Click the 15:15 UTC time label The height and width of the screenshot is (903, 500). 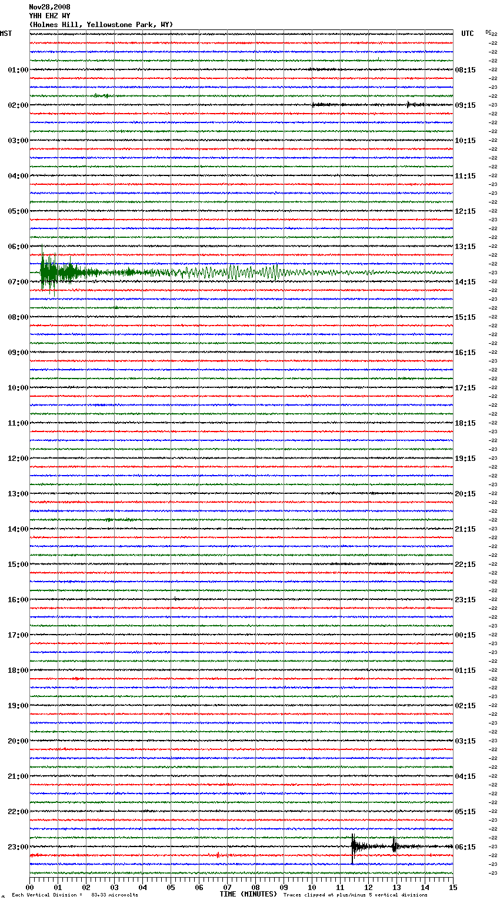click(465, 317)
